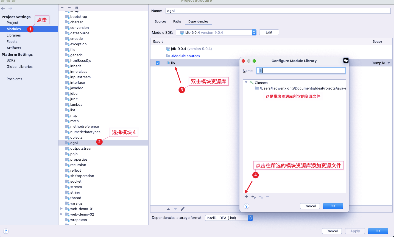Click the Module source link
The image size is (394, 237).
pos(186,56)
